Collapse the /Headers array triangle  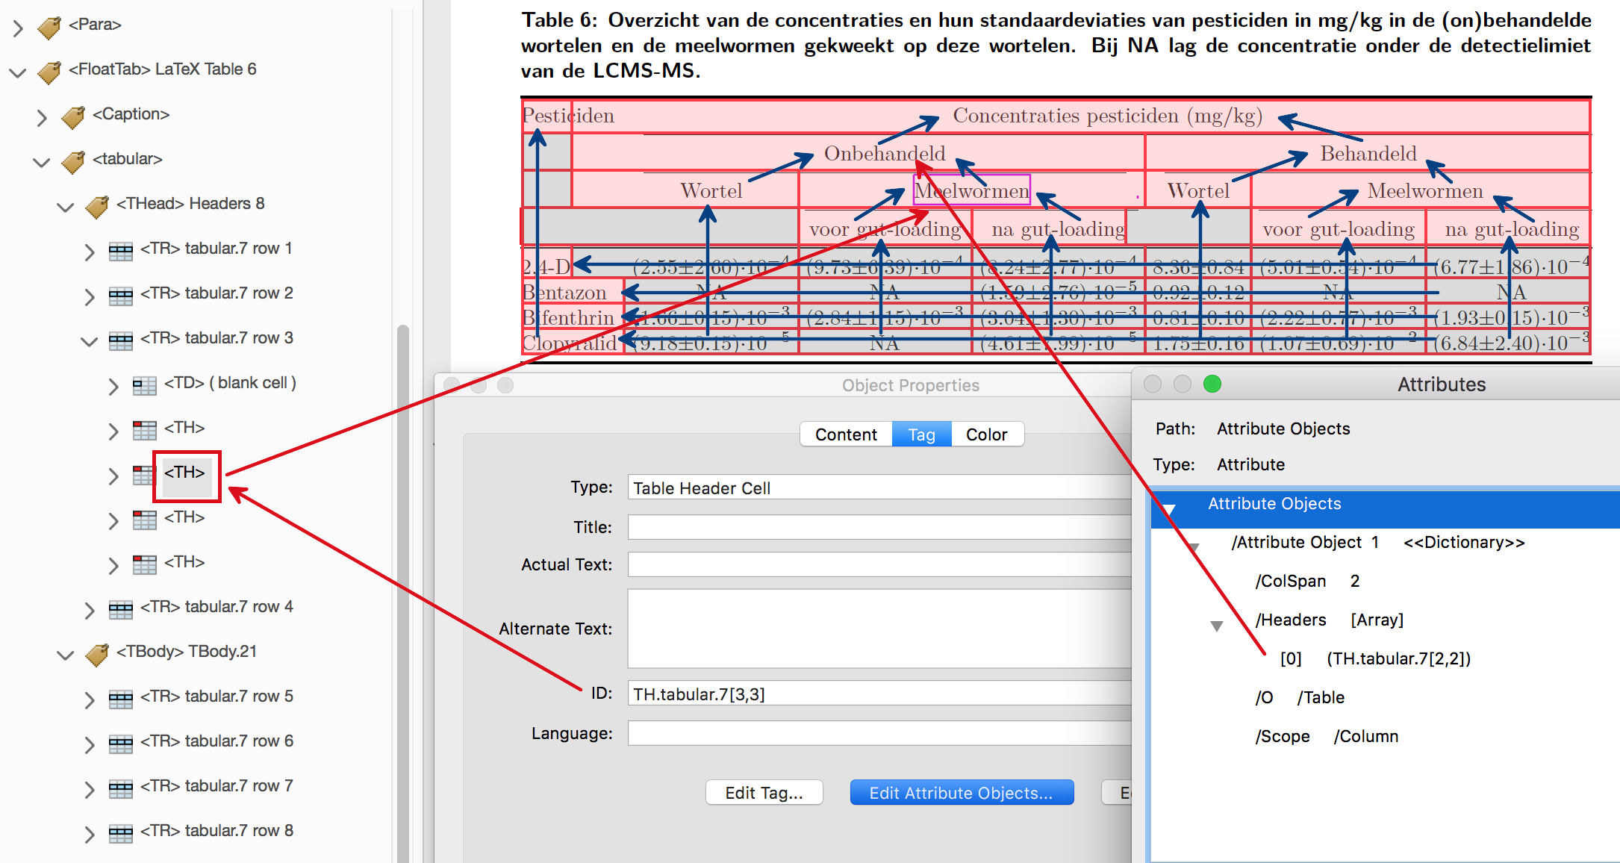coord(1217,626)
